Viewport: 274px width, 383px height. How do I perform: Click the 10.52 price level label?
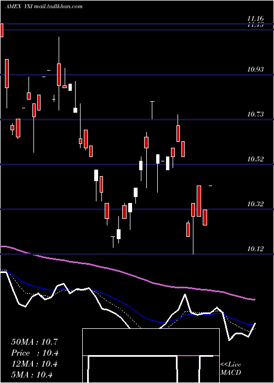point(255,159)
